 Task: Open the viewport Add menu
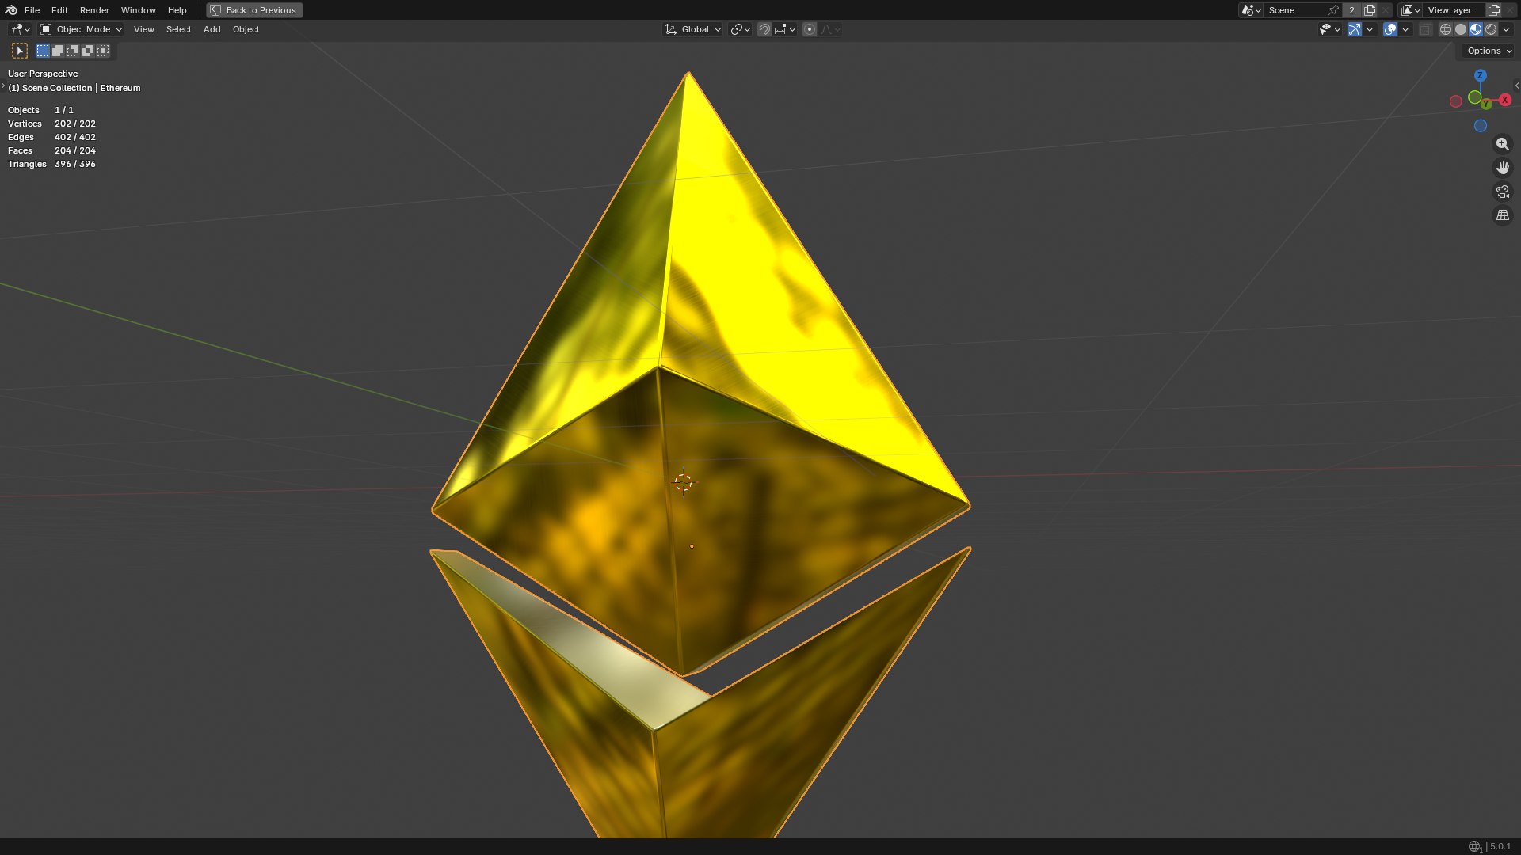(x=212, y=29)
